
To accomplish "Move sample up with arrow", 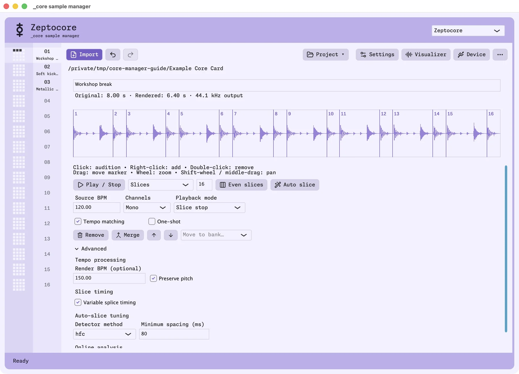I will tap(154, 235).
